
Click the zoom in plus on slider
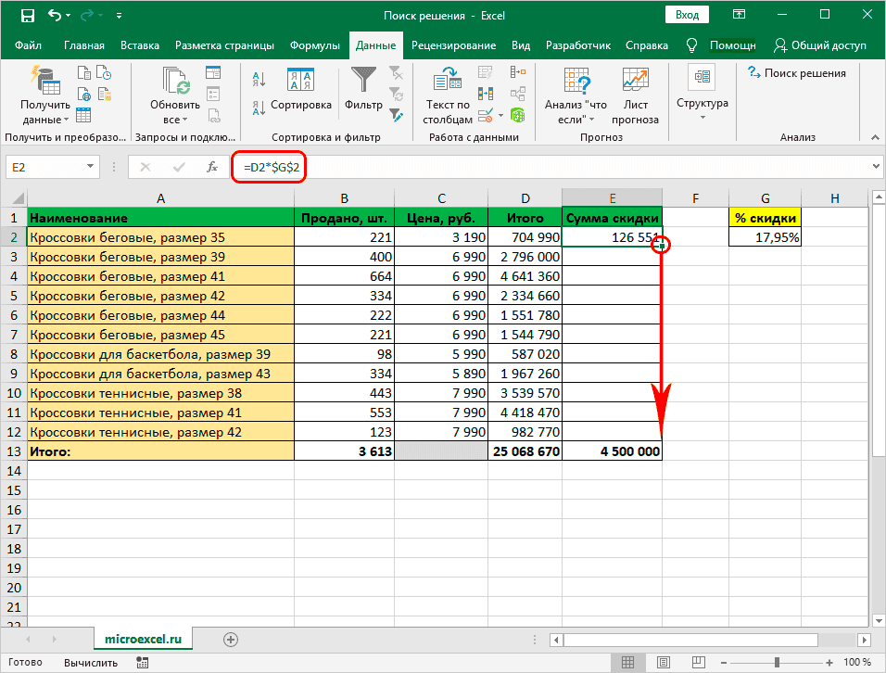point(831,662)
